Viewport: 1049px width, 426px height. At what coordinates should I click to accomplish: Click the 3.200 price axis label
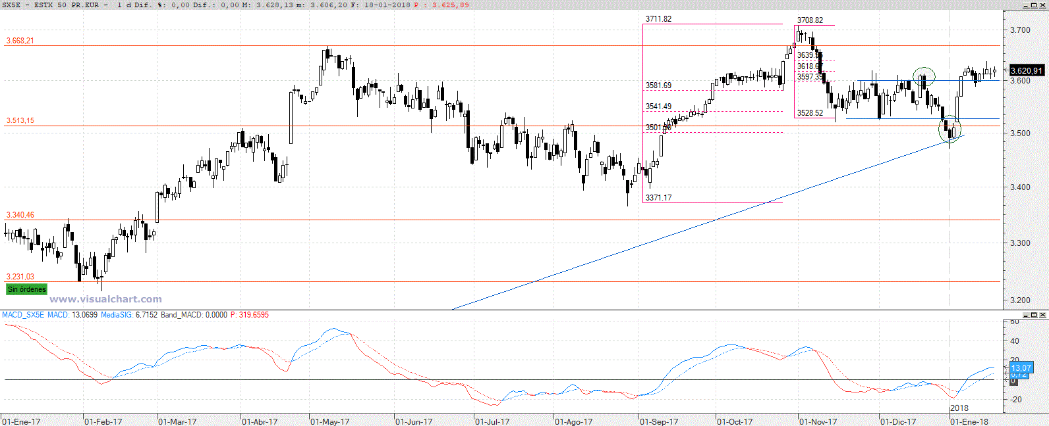point(1020,300)
